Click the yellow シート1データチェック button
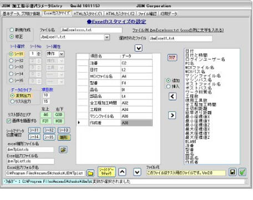This screenshot has width=253, height=200. [x=107, y=172]
